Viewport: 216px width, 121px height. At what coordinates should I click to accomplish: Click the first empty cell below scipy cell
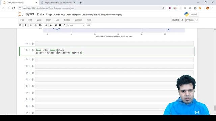click(114, 59)
